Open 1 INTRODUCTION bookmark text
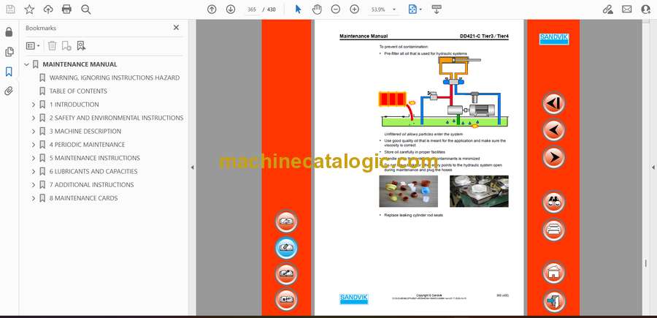The height and width of the screenshot is (318, 657). 74,105
